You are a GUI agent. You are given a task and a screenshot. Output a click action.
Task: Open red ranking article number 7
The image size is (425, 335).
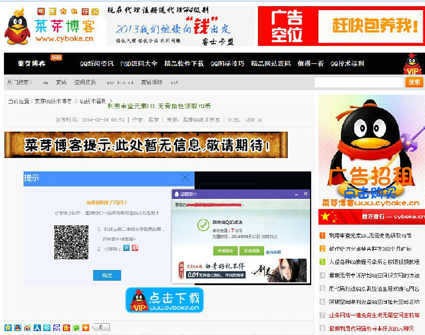[x=374, y=315]
